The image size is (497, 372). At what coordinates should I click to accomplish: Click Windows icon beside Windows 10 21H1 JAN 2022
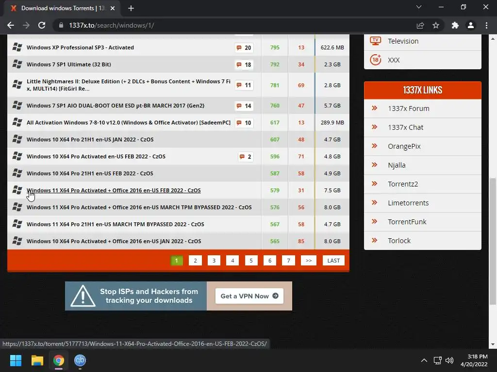(x=17, y=139)
